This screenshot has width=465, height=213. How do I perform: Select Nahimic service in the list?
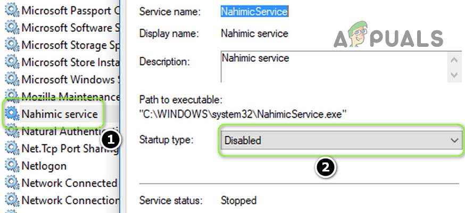point(59,114)
